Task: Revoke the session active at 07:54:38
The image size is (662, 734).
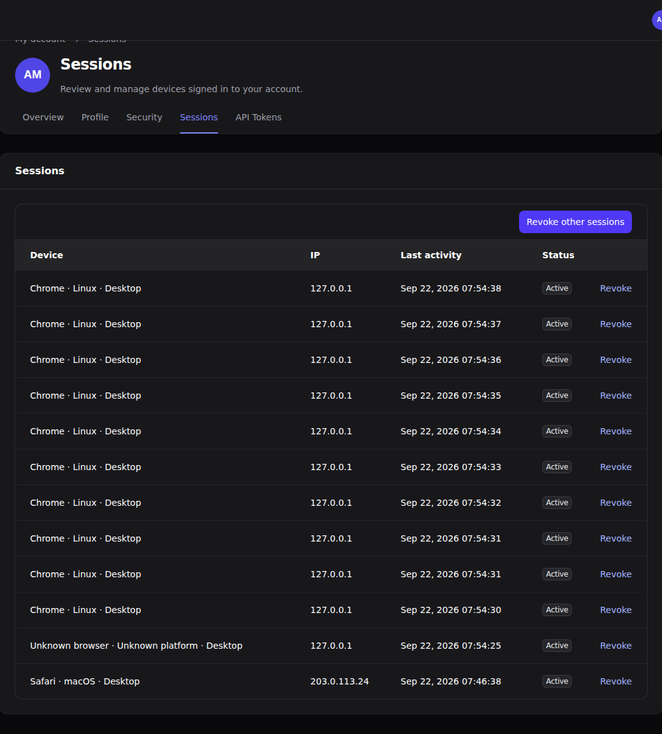Action: (616, 288)
